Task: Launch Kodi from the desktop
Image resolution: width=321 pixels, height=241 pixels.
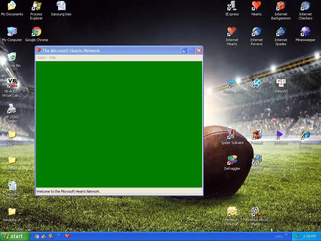Action: pyautogui.click(x=256, y=86)
